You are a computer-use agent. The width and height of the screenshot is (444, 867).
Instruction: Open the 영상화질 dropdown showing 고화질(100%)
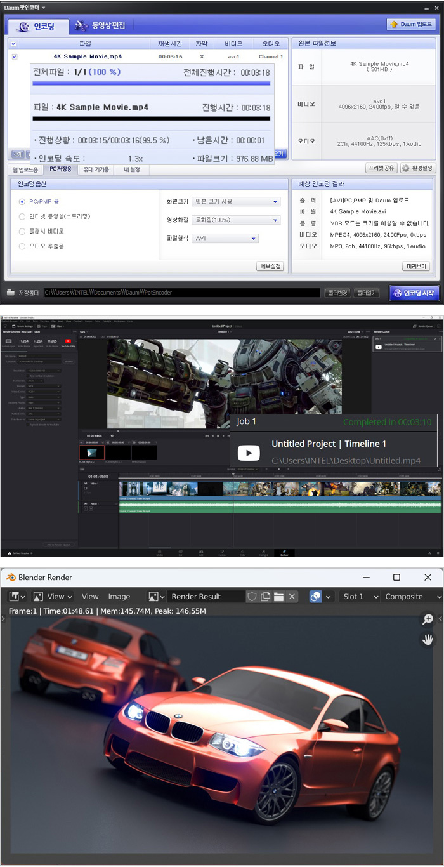click(236, 220)
